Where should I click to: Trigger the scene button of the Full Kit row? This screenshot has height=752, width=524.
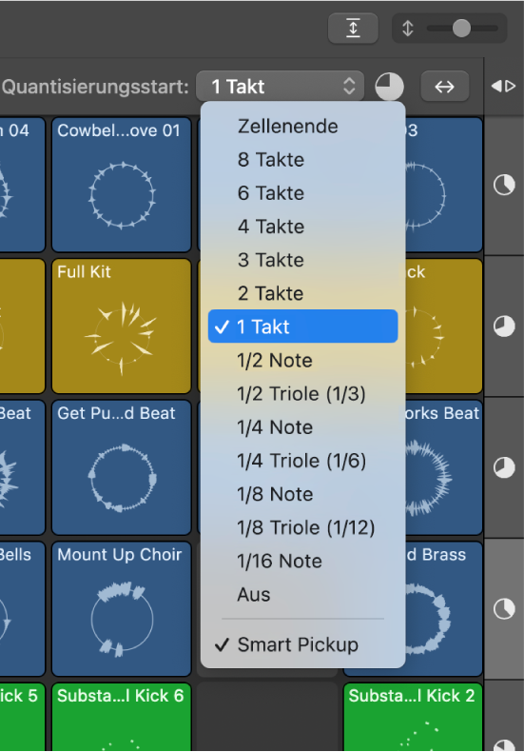[x=504, y=327]
